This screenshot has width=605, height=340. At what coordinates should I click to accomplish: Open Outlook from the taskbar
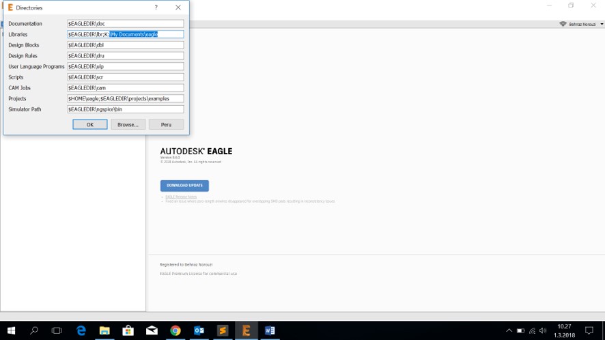[x=199, y=330]
